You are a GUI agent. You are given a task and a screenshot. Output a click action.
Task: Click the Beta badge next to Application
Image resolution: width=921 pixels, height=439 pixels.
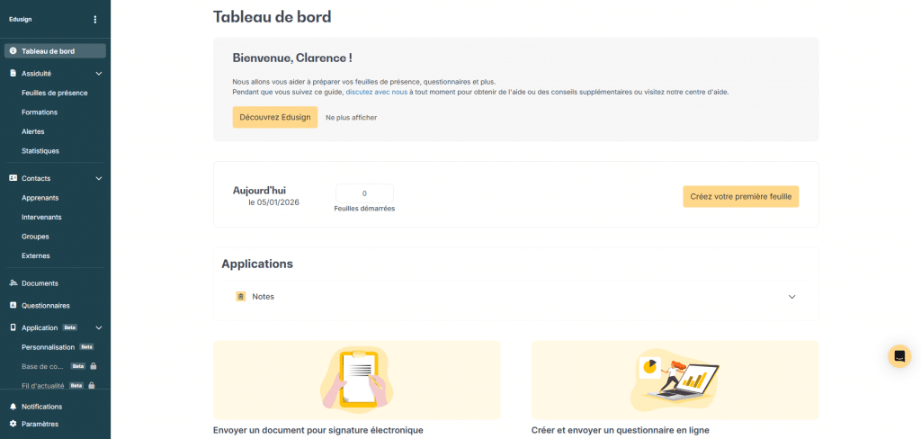70,327
